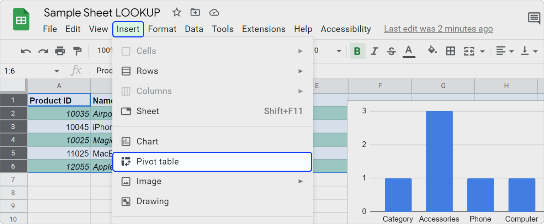Open the 'Last edit was 2 minutes ago' link
This screenshot has width=544, height=224.
pyautogui.click(x=438, y=29)
